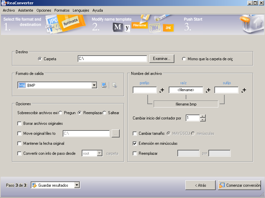This screenshot has width=265, height=198.
Task: Open the Ayuda menu
Action: tap(98, 10)
